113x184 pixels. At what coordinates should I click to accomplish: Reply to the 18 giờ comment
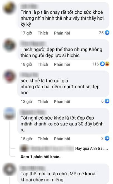tap(62, 64)
